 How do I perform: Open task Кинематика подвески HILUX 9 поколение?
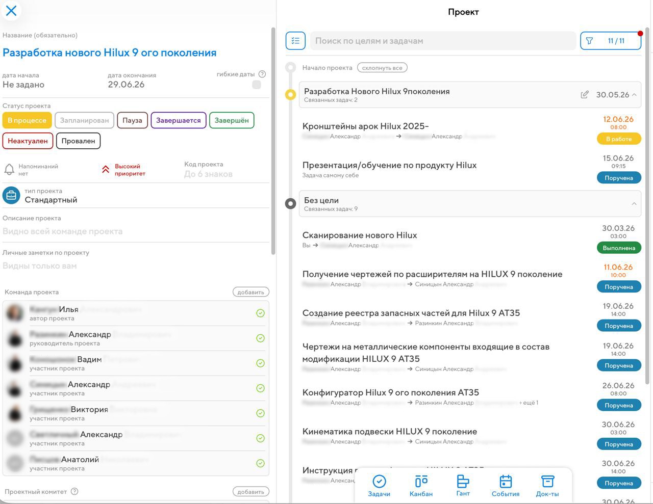click(390, 431)
